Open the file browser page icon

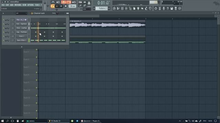point(134,9)
